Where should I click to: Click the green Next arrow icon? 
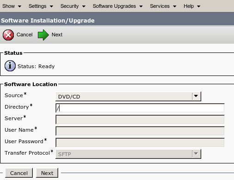pyautogui.click(x=43, y=35)
